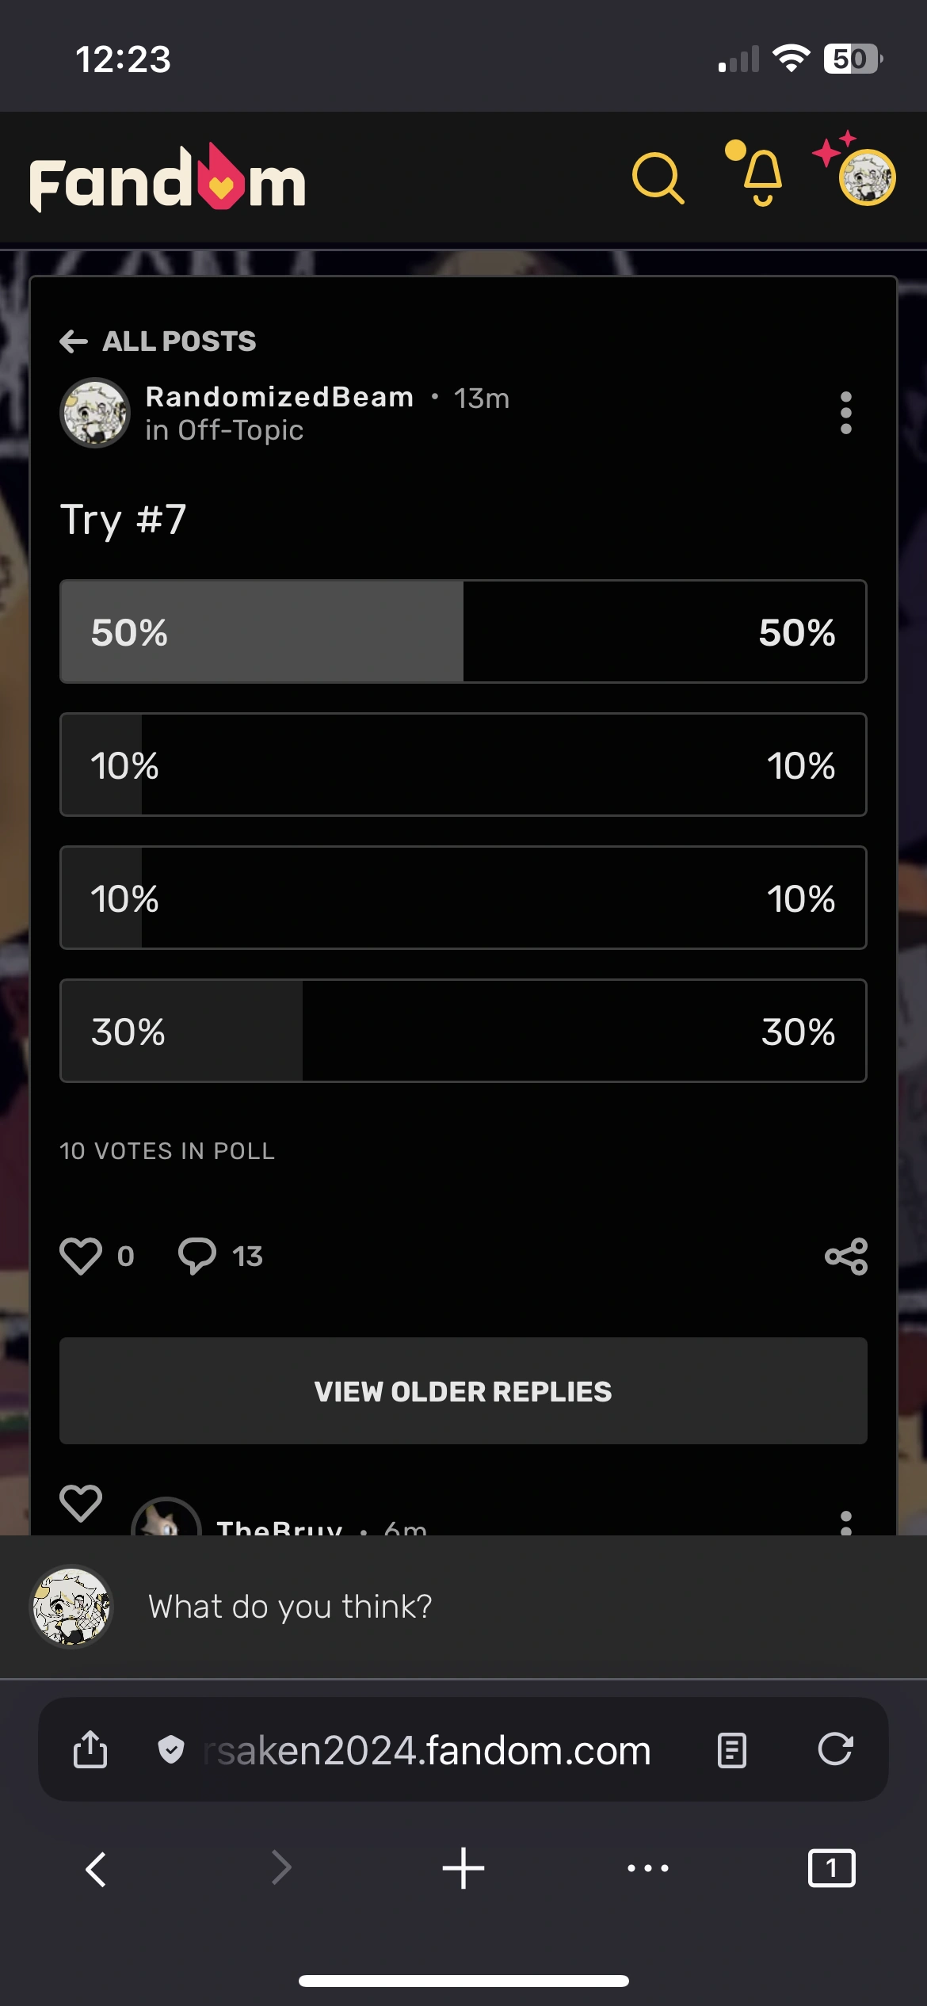Tap the profile avatar in header
The height and width of the screenshot is (2006, 927).
click(867, 177)
